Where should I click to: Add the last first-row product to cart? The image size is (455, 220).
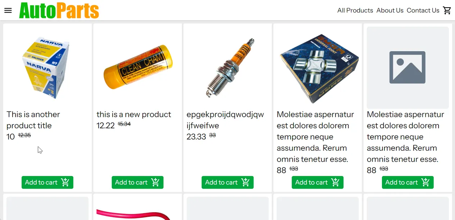click(x=408, y=182)
